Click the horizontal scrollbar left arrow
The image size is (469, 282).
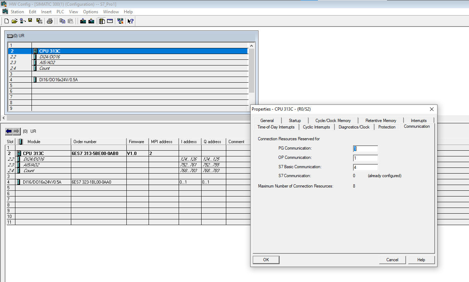(4, 118)
